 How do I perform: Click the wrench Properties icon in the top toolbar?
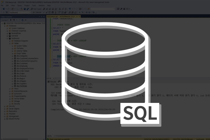121,9
